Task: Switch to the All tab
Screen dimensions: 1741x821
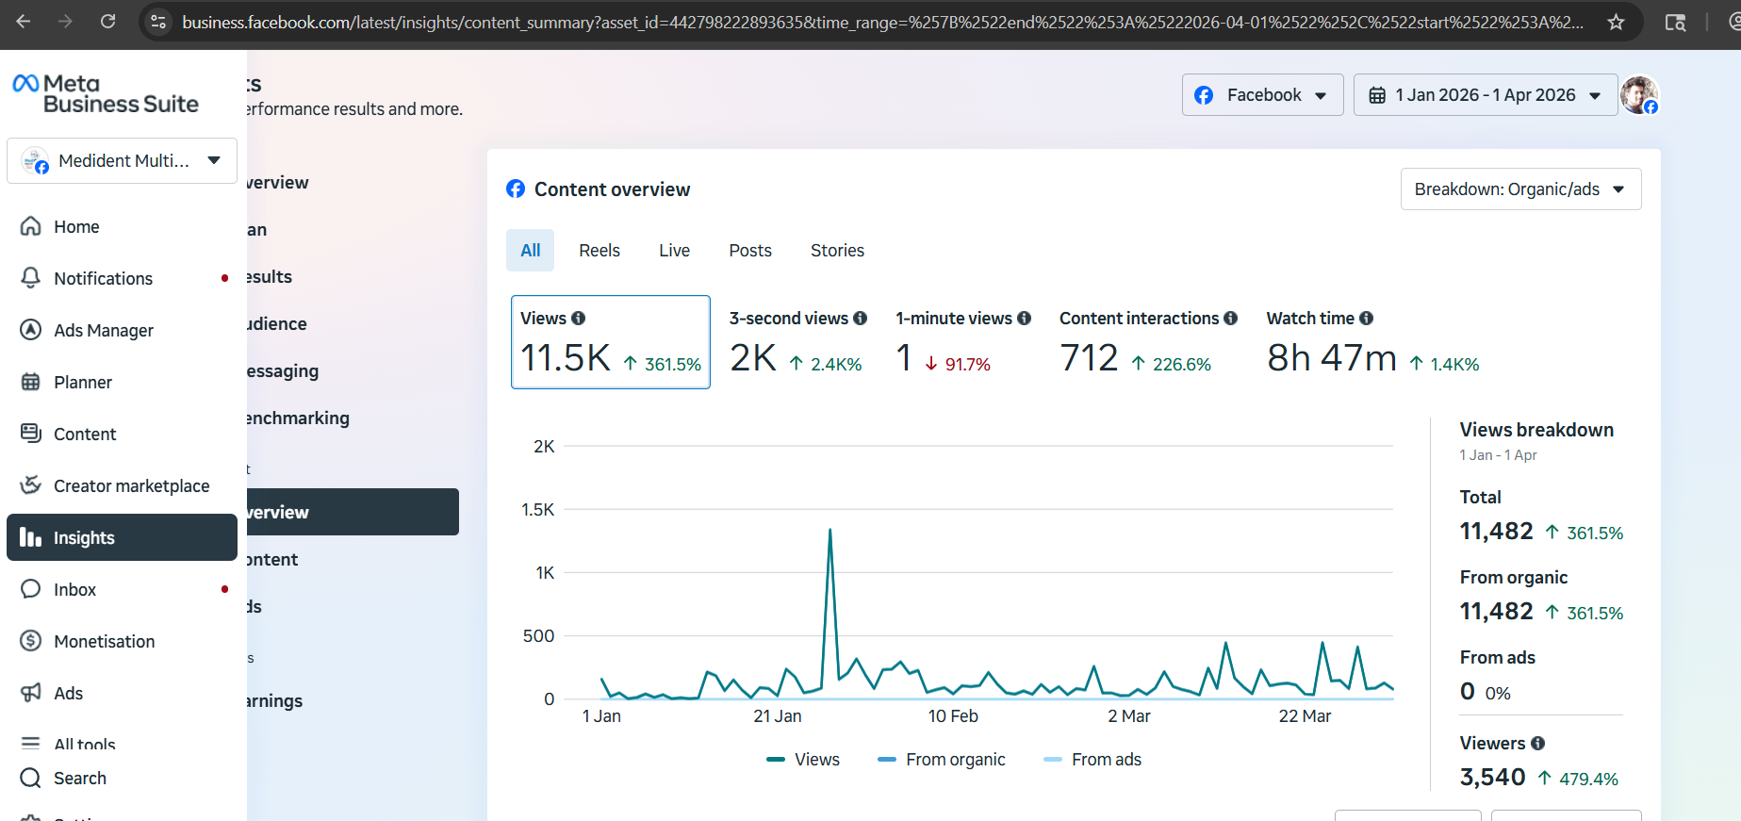Action: [x=531, y=251]
